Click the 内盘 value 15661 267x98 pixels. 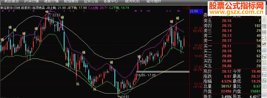coord(255,91)
